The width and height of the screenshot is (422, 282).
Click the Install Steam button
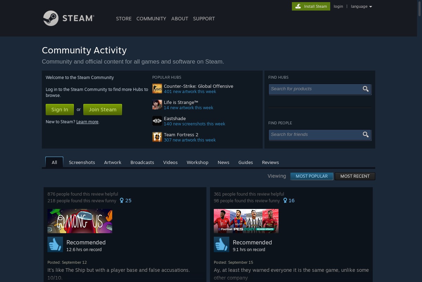point(311,6)
